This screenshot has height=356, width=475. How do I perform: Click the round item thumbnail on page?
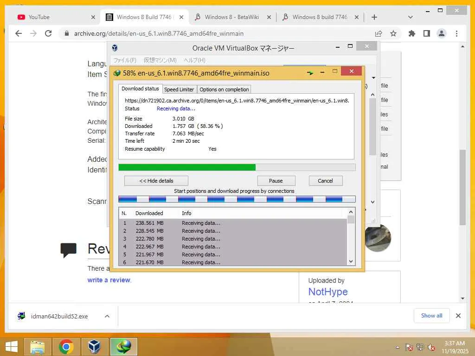(x=378, y=238)
